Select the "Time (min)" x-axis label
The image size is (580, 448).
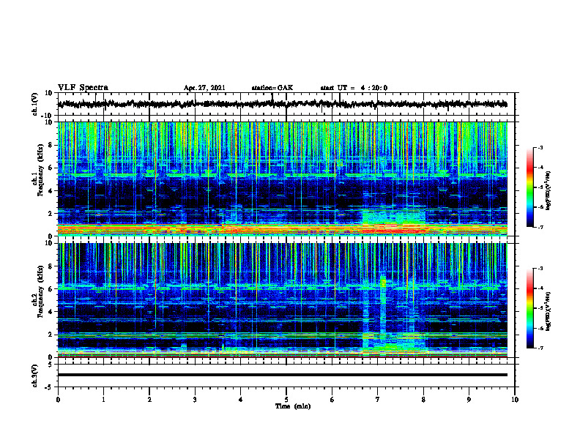coord(293,406)
